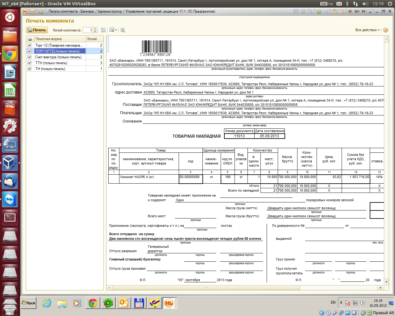Click the product code cell 00-00000089
The width and height of the screenshot is (395, 316).
coord(191,179)
